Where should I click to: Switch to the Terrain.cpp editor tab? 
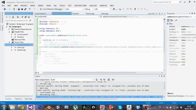click(90, 13)
